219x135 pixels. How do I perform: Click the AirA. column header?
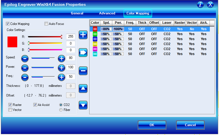click(204, 23)
